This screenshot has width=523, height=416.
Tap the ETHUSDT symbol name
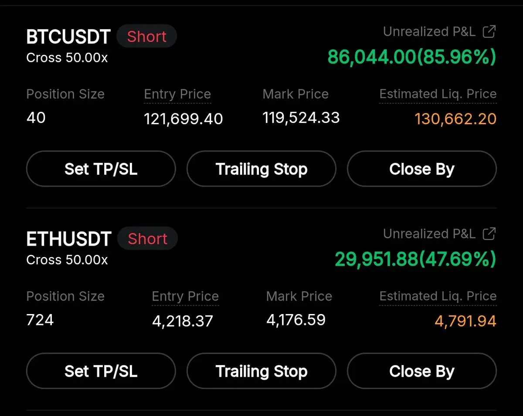pos(69,239)
